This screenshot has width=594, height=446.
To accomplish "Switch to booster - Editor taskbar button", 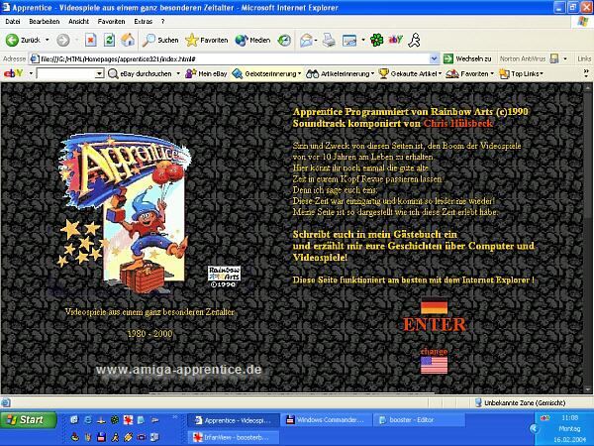I will point(419,420).
